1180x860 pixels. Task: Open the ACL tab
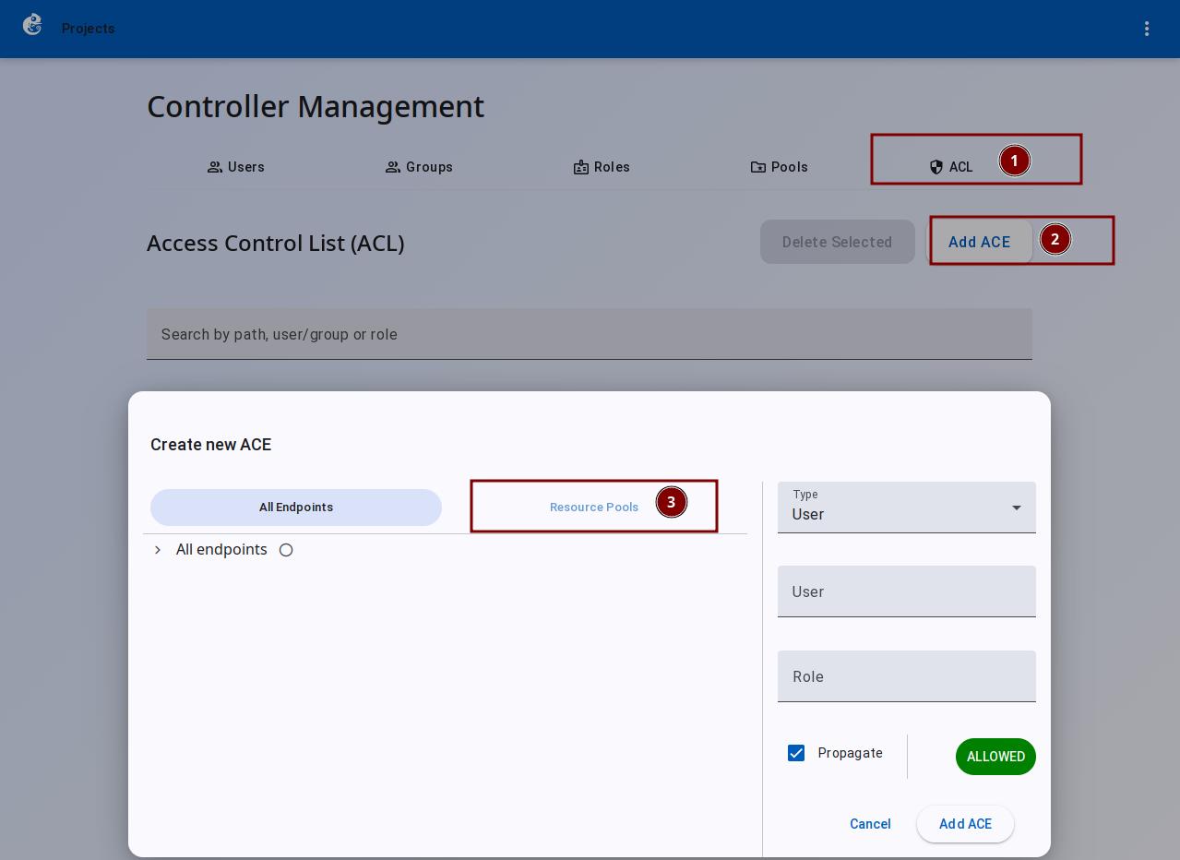tap(951, 167)
